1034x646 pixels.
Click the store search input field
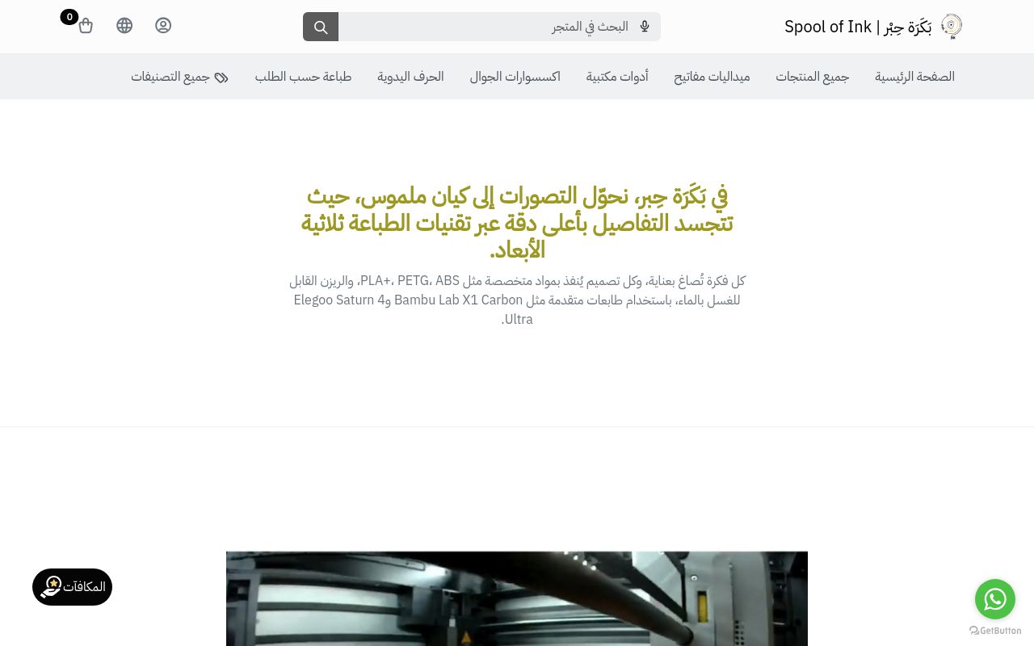point(499,27)
